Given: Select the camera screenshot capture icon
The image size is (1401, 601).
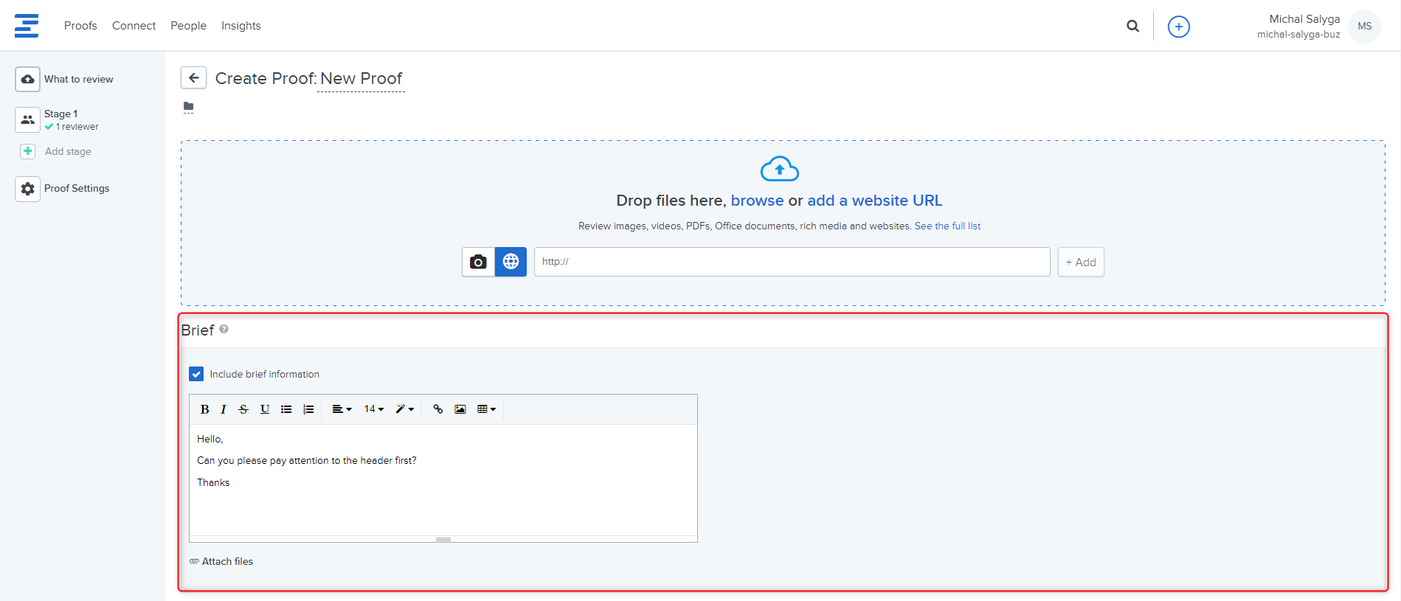Looking at the screenshot, I should pos(478,262).
